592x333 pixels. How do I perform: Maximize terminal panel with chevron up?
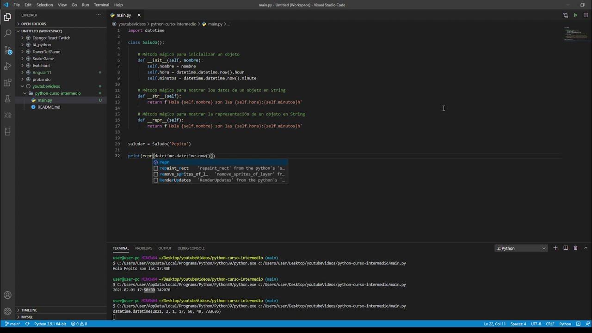coord(586,248)
